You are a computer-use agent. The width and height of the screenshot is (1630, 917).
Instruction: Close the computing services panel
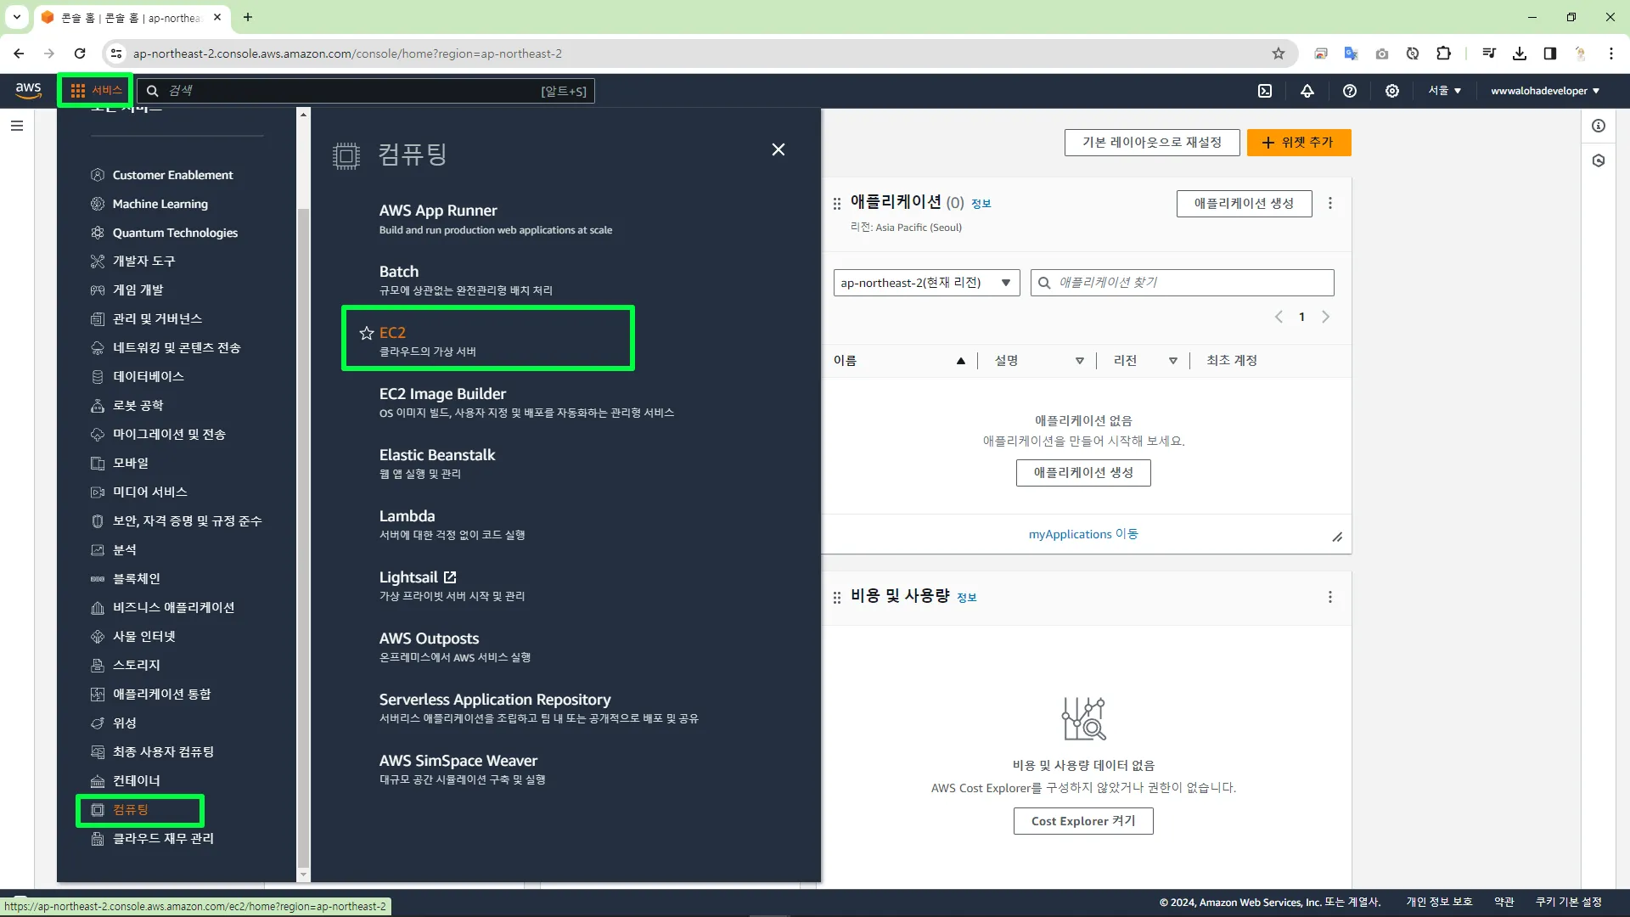click(778, 149)
